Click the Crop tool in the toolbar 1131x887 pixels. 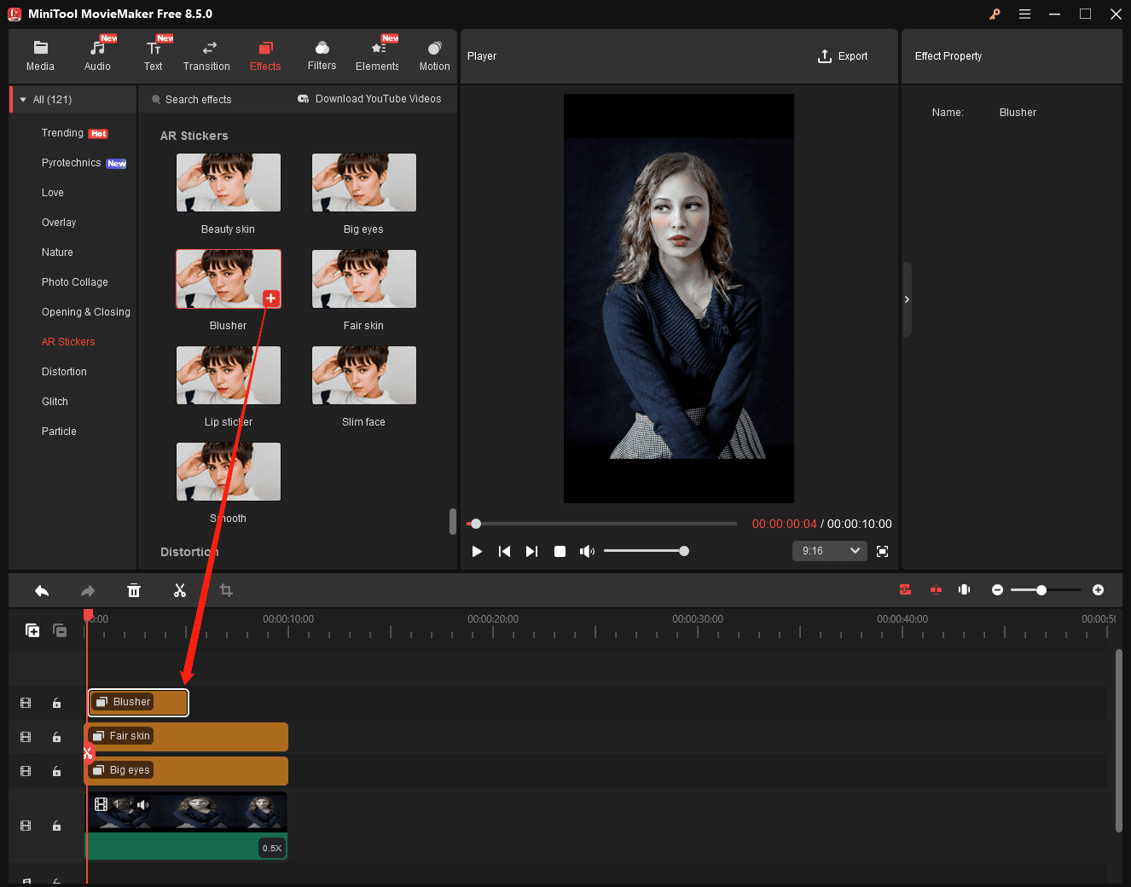[x=225, y=589]
